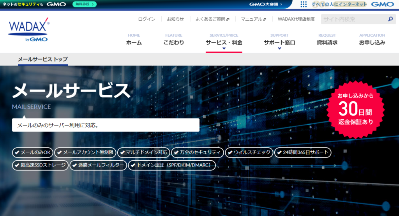Image resolution: width=399 pixels, height=216 pixels.
Task: Open the こだわり feature menu item
Action: tap(173, 42)
